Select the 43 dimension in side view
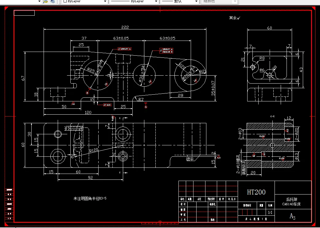Viewport: 320px width, 228px height. tap(301, 70)
